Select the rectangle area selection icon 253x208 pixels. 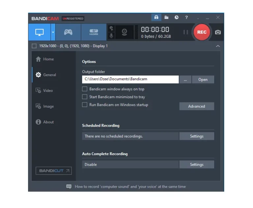coord(34,46)
